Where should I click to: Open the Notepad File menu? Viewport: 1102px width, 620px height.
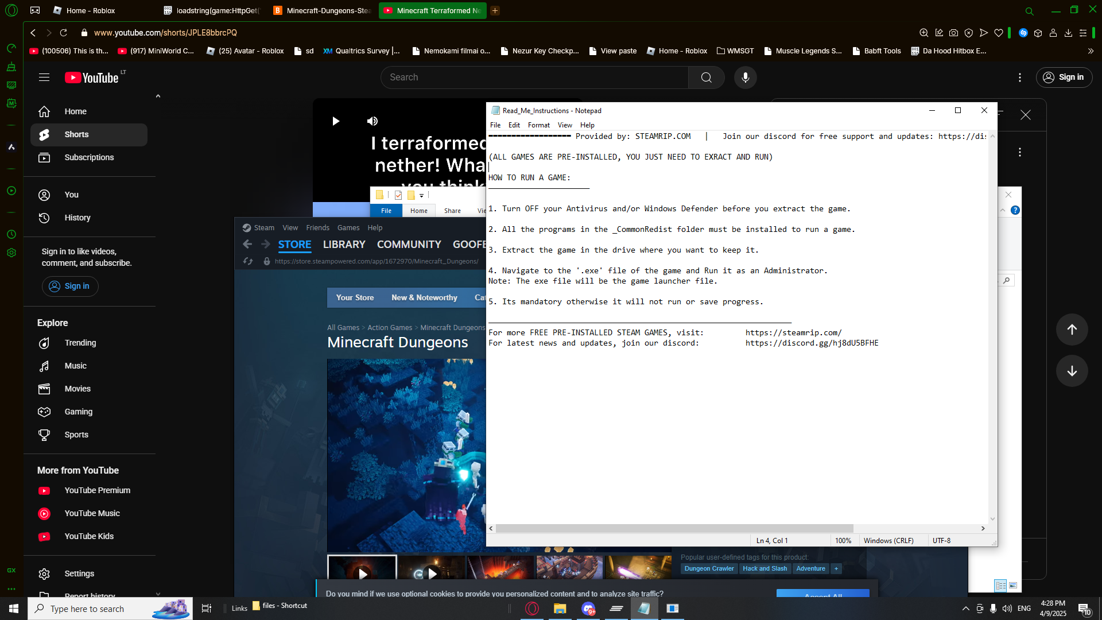[495, 125]
